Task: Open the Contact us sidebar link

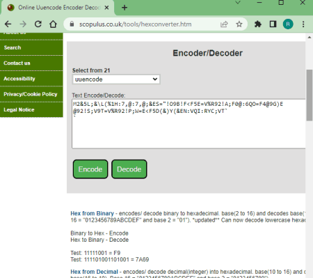Action: coord(31,63)
